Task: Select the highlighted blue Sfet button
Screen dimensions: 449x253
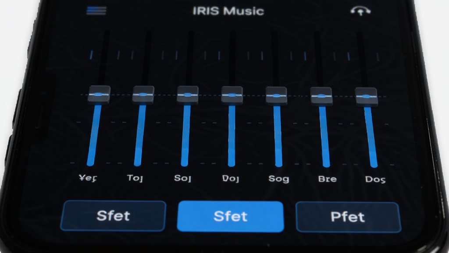Action: tap(231, 216)
